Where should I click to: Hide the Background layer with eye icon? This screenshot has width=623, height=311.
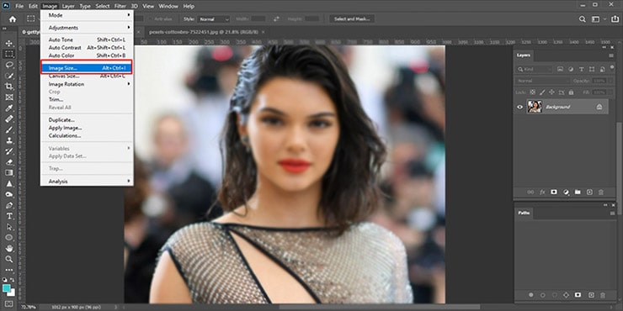click(x=519, y=107)
